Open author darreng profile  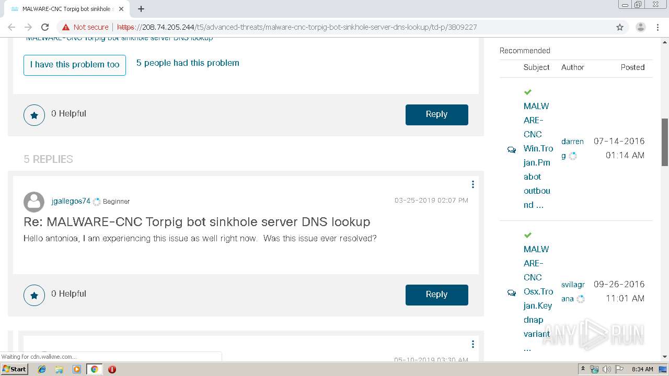(572, 148)
